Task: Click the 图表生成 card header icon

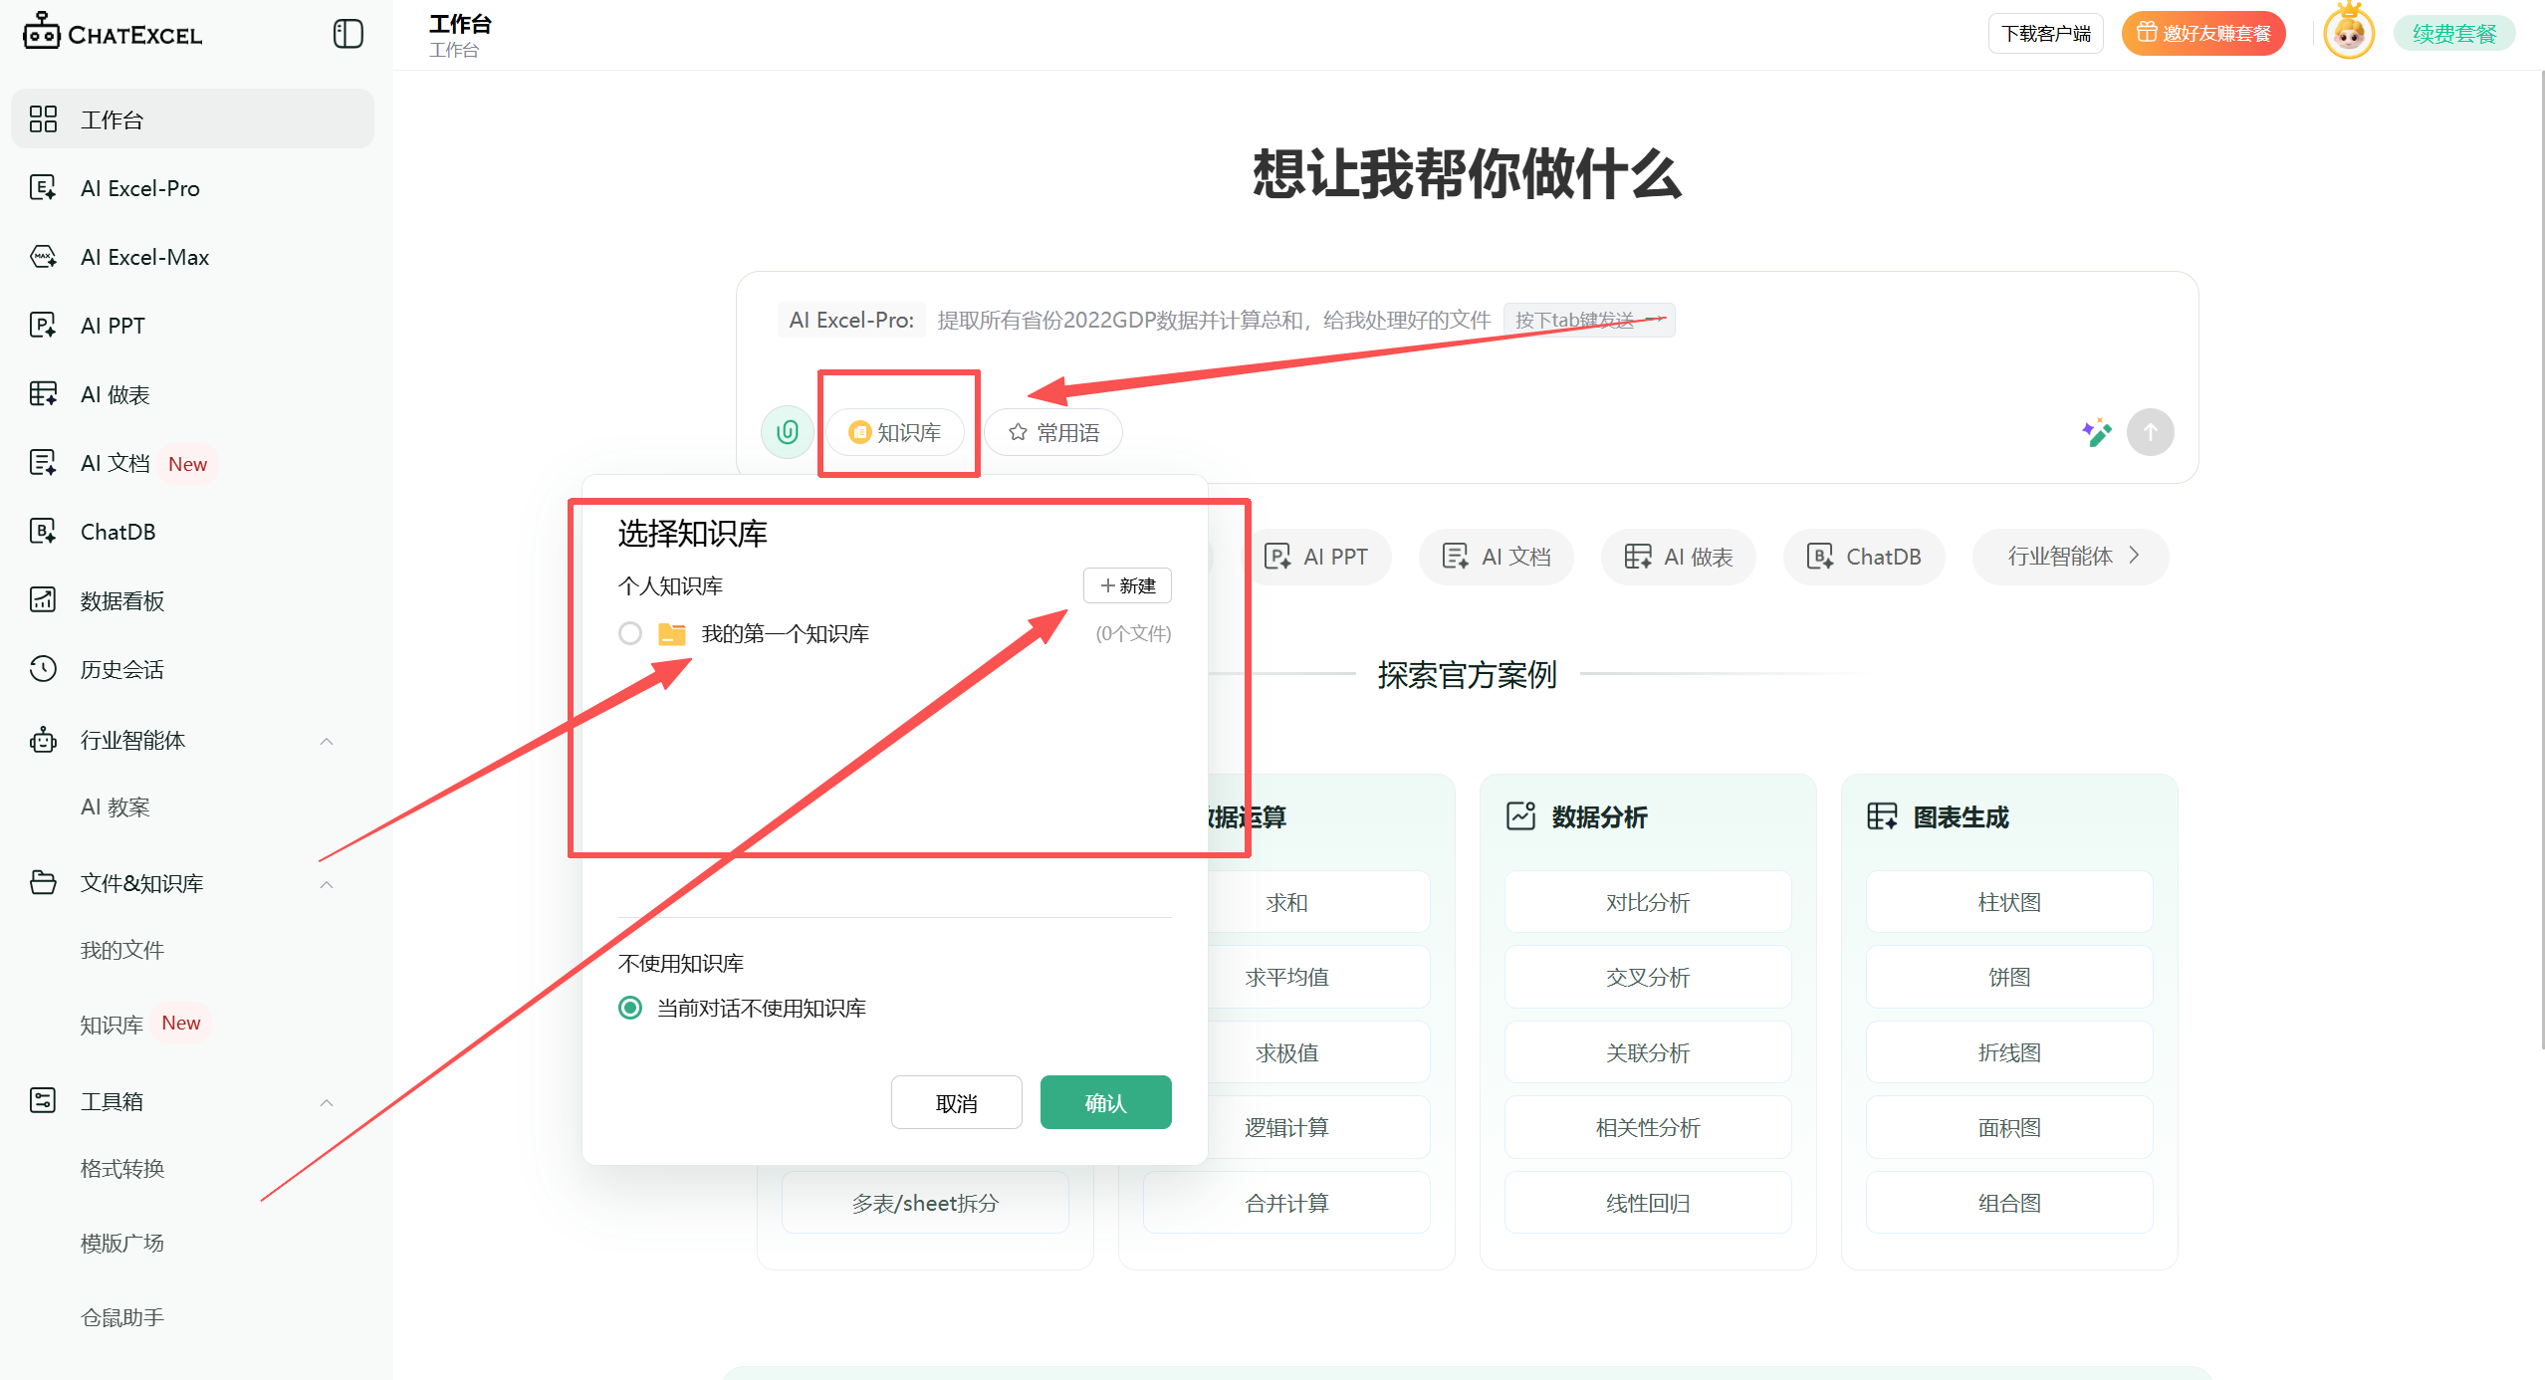Action: (1882, 815)
